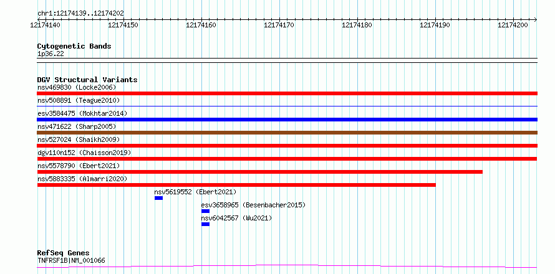
Task: Click the 1p36.22 cytogenetic band label
Action: [x=51, y=54]
